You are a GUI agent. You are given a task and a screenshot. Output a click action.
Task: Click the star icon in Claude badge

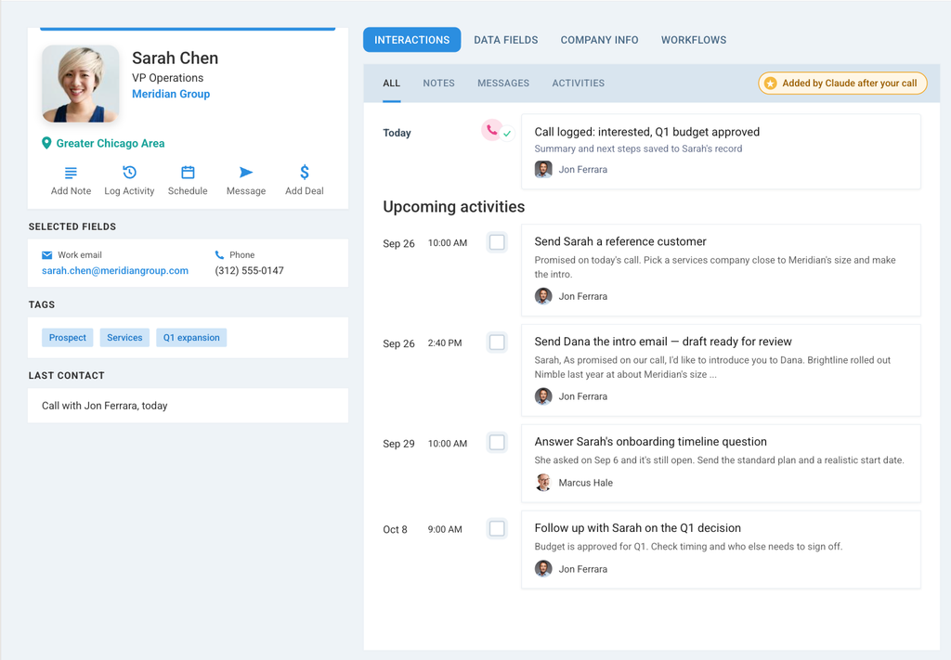click(770, 83)
